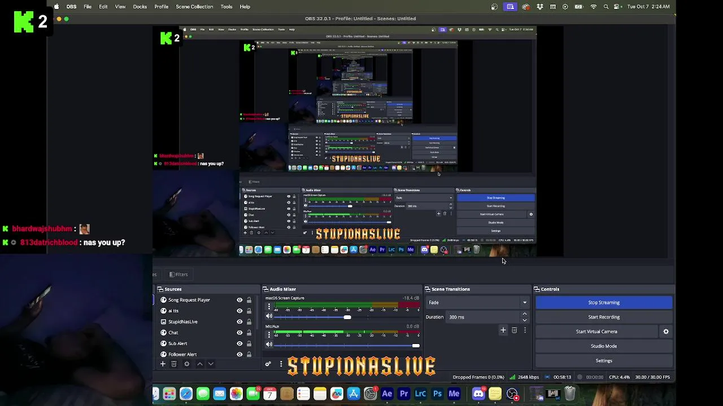The height and width of the screenshot is (406, 723).
Task: Open the Apple menu
Action: (56, 7)
